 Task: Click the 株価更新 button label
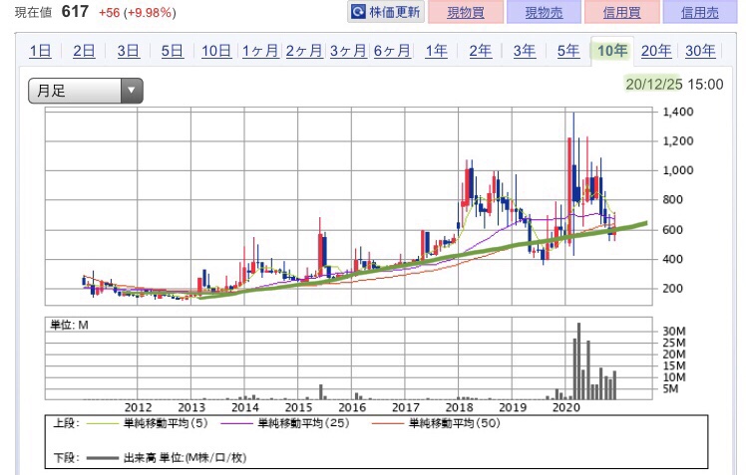pyautogui.click(x=394, y=12)
